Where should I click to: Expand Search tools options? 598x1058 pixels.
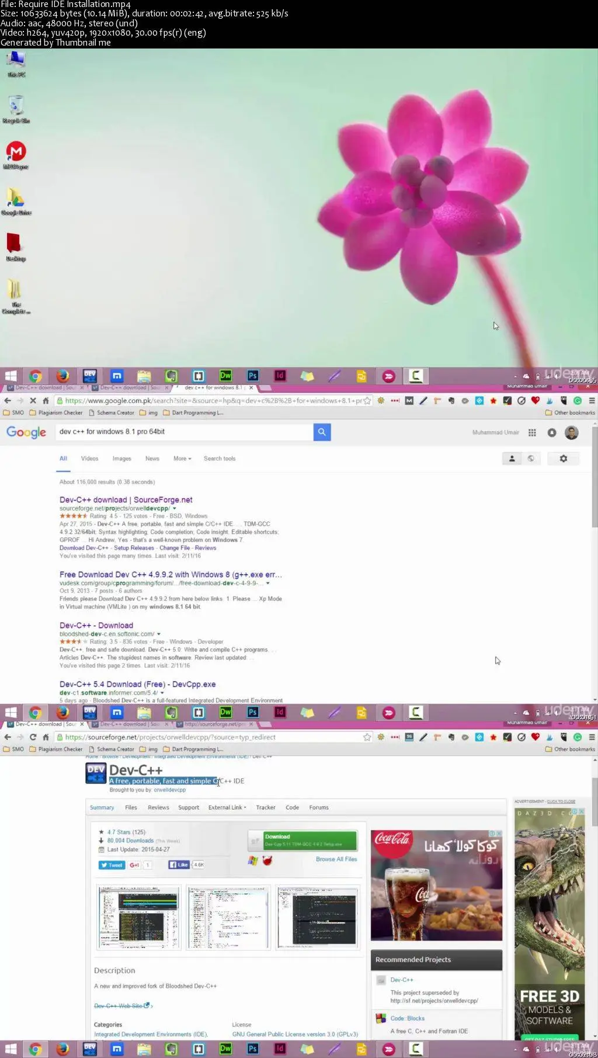pos(220,459)
